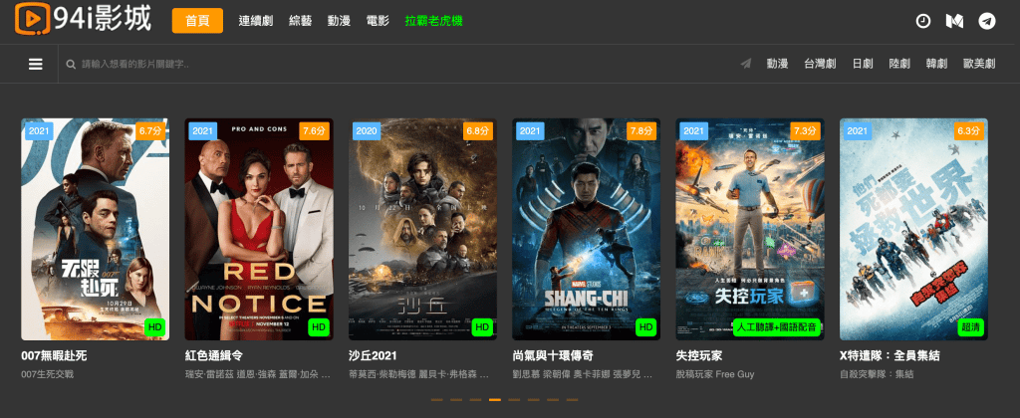
Task: Open the 沙丘 Dune poster thumbnail
Action: click(422, 229)
